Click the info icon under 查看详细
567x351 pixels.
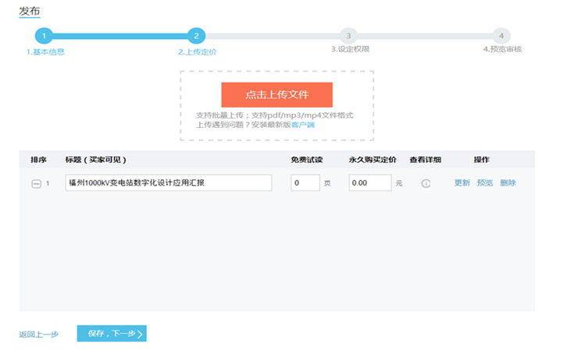point(426,183)
